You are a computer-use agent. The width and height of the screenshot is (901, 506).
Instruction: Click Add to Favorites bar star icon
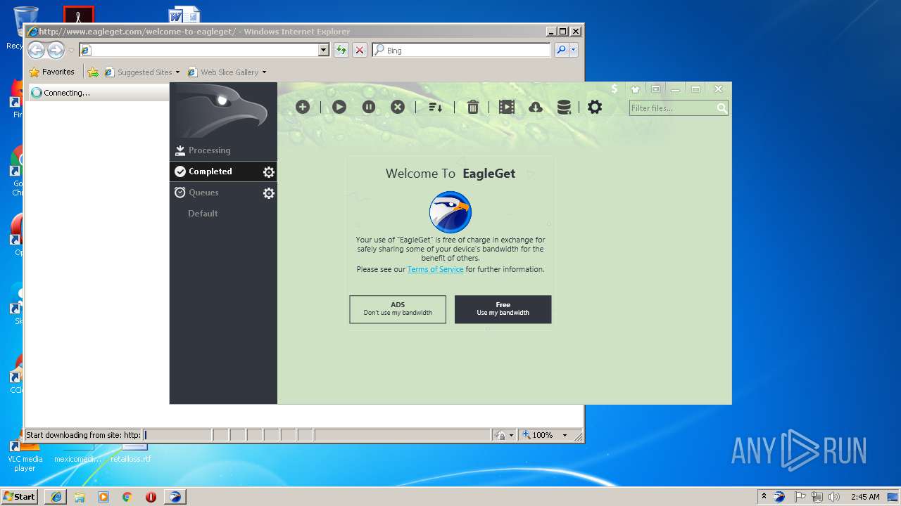click(93, 72)
